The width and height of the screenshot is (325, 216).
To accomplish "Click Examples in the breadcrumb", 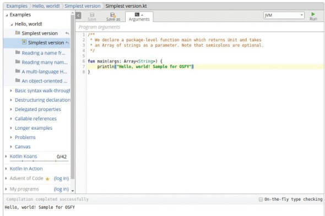I will pos(17,6).
